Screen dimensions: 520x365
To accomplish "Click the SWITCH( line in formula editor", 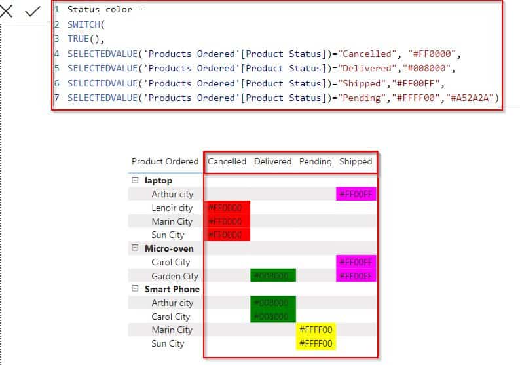I will coord(86,24).
